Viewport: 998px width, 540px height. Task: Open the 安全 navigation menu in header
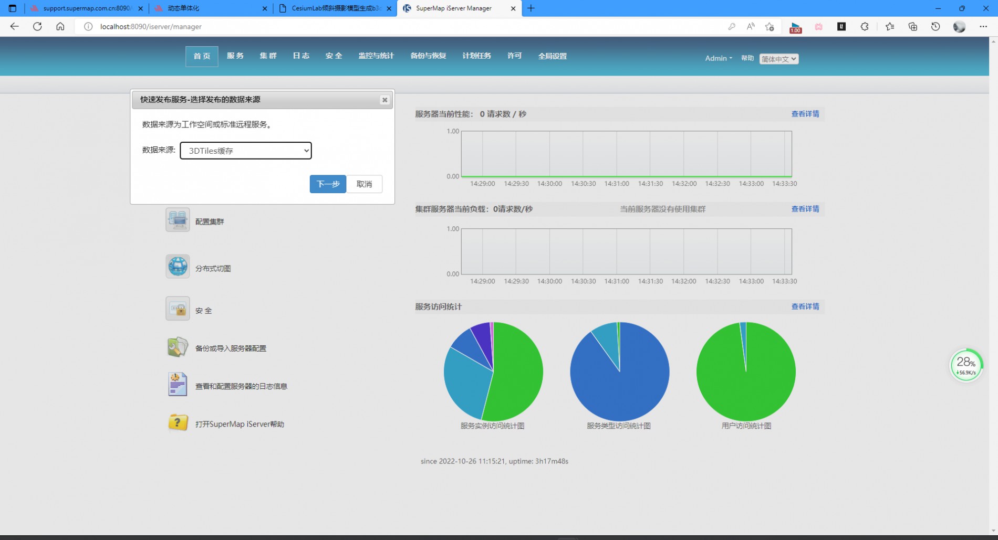(334, 56)
